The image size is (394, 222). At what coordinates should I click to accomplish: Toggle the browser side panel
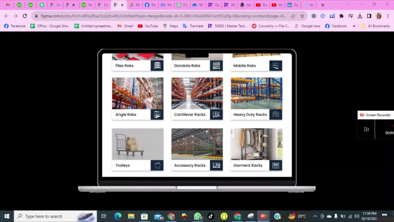(x=369, y=16)
